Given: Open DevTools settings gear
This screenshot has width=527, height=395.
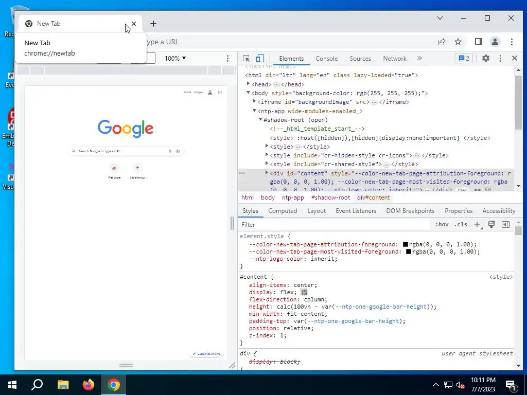Looking at the screenshot, I should click(486, 58).
